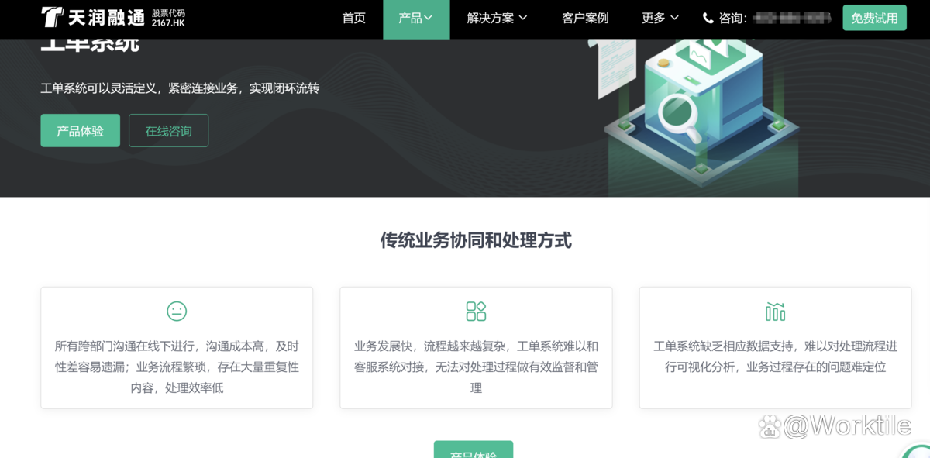The image size is (930, 458).
Task: Open the 产品 menu
Action: [x=416, y=19]
